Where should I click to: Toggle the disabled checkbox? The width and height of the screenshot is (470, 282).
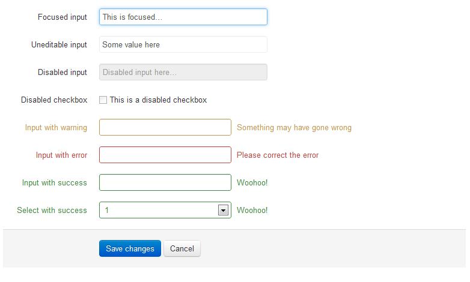103,100
